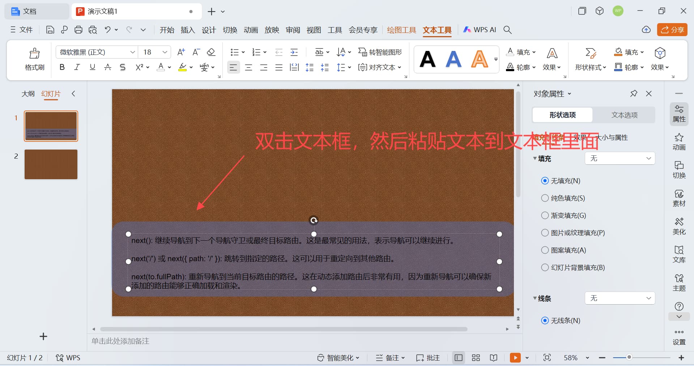This screenshot has height=366, width=694.
Task: Toggle bold formatting
Action: click(62, 67)
